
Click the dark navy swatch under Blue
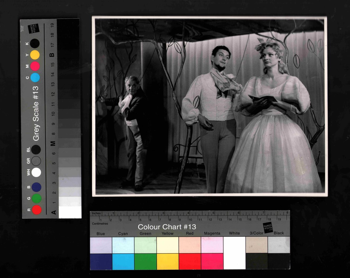tap(101, 261)
